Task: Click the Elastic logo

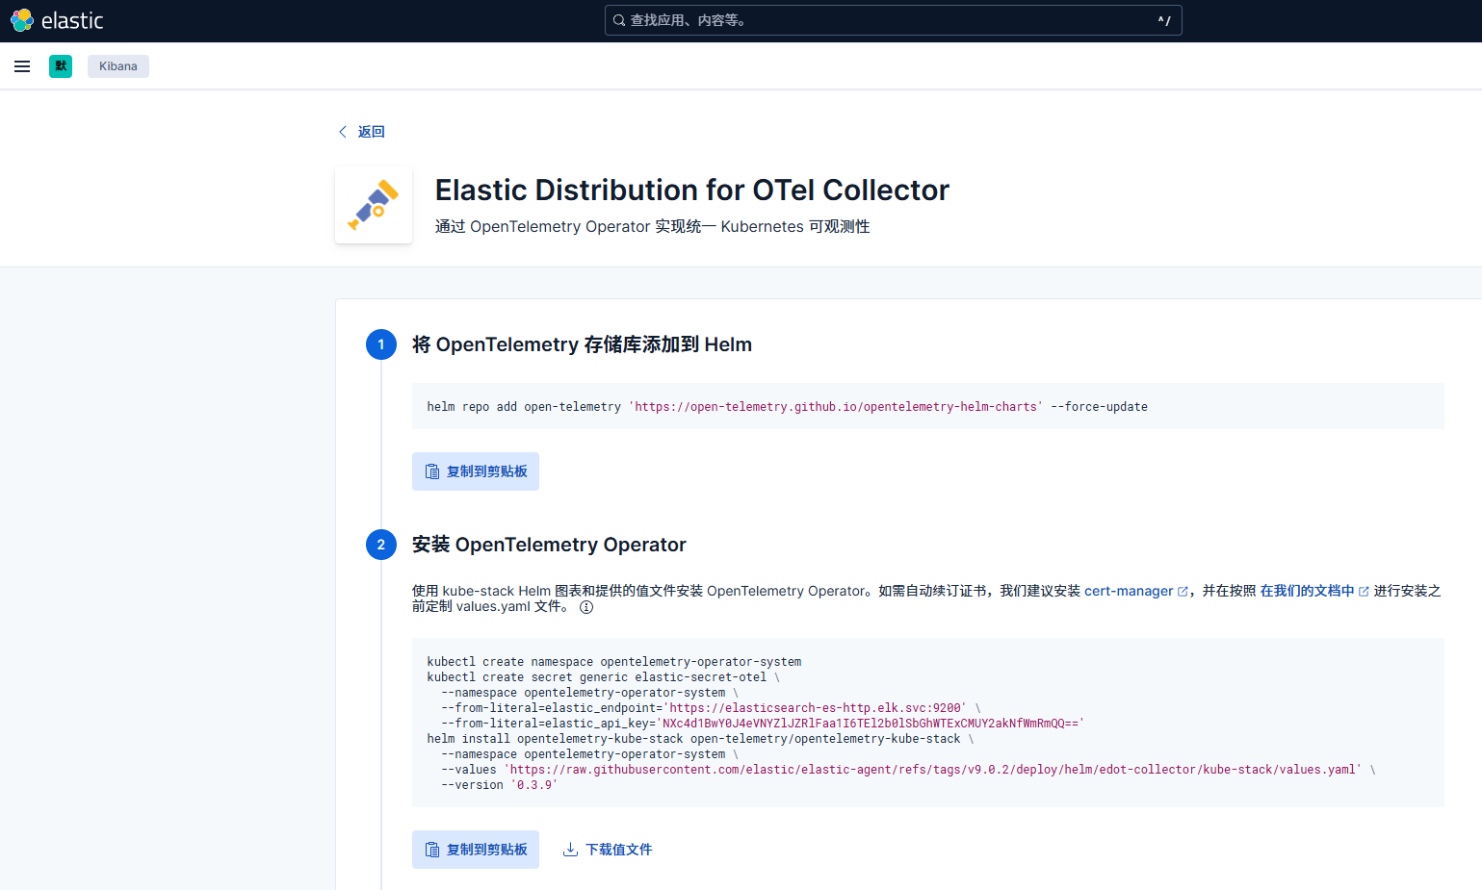Action: pyautogui.click(x=57, y=20)
